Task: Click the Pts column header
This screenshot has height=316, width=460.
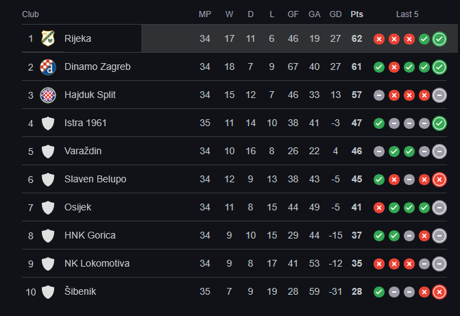Action: coord(356,14)
